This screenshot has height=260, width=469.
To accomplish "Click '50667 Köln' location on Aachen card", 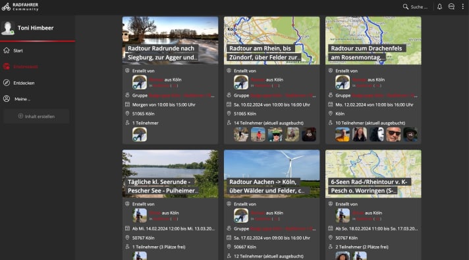I will point(245,247).
